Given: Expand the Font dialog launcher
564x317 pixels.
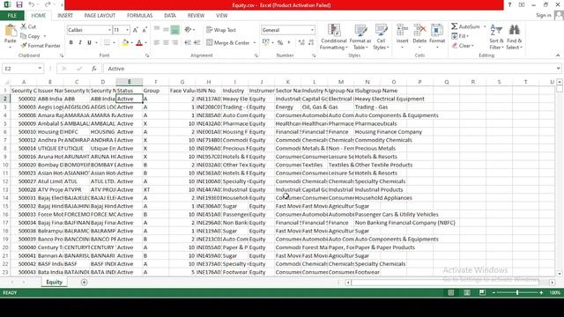Looking at the screenshot, I should [x=147, y=55].
